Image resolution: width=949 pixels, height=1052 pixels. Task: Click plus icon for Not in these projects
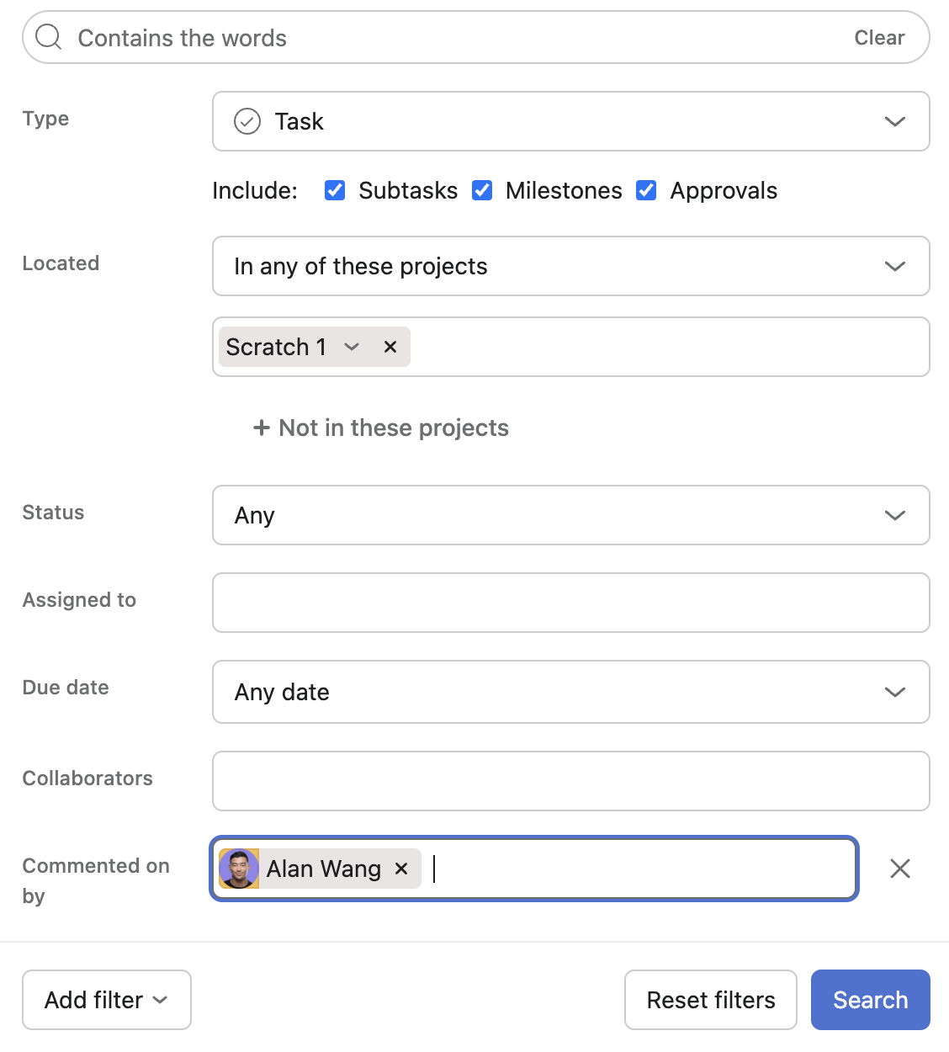pyautogui.click(x=262, y=428)
